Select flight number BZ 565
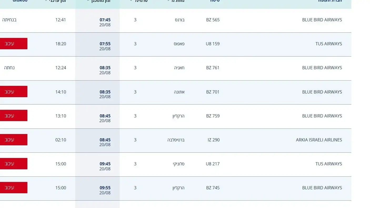The image size is (370, 208). tap(213, 20)
